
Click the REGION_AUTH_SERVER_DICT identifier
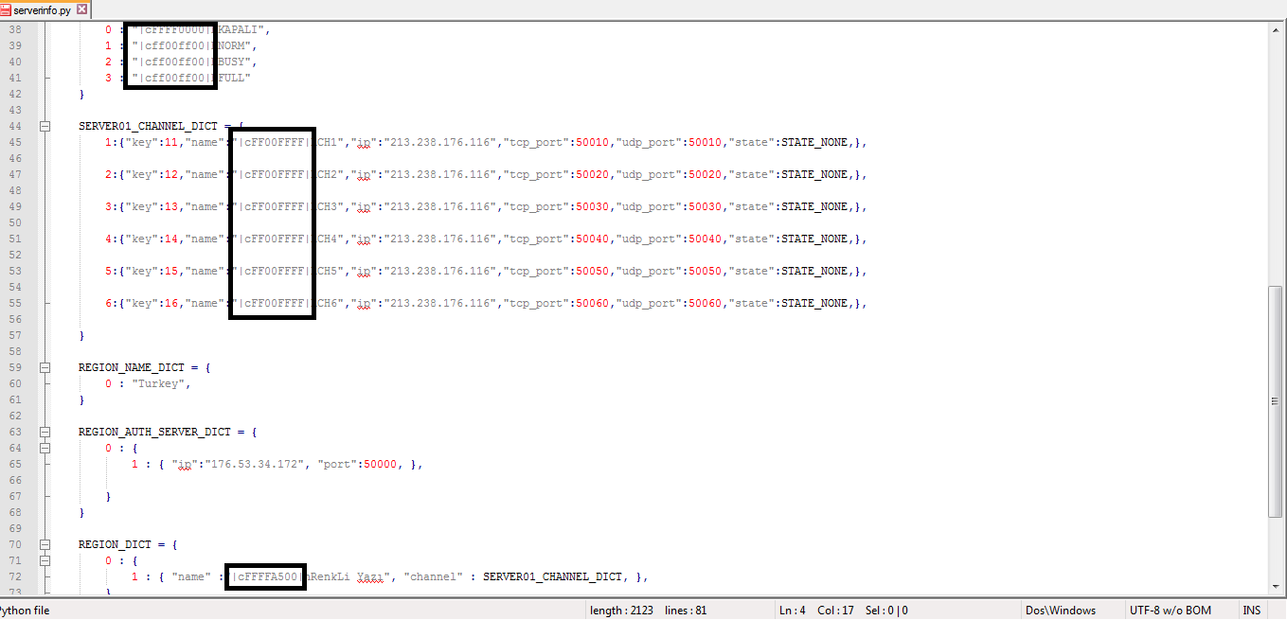[x=154, y=432]
